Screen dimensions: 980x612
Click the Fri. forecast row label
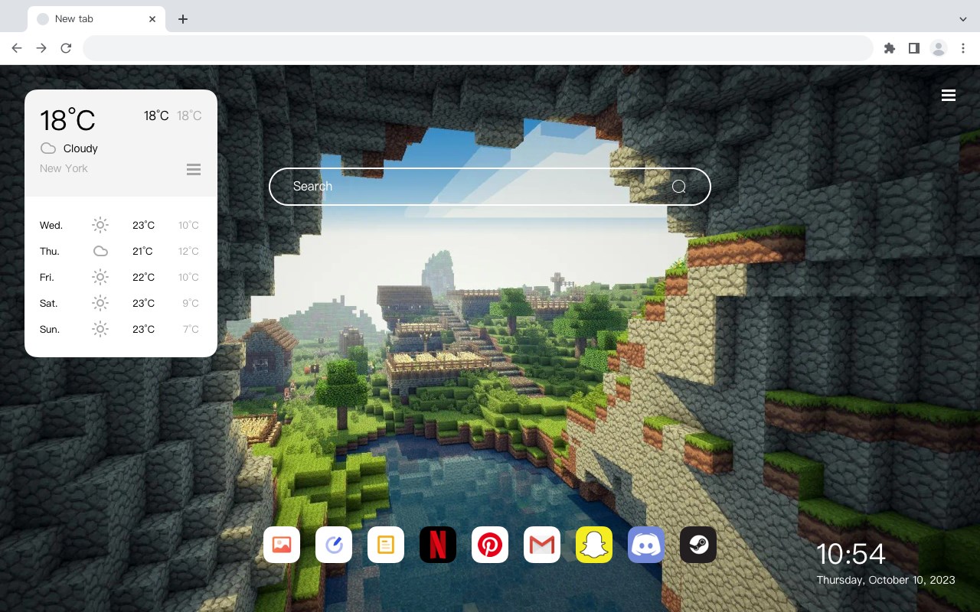point(47,277)
